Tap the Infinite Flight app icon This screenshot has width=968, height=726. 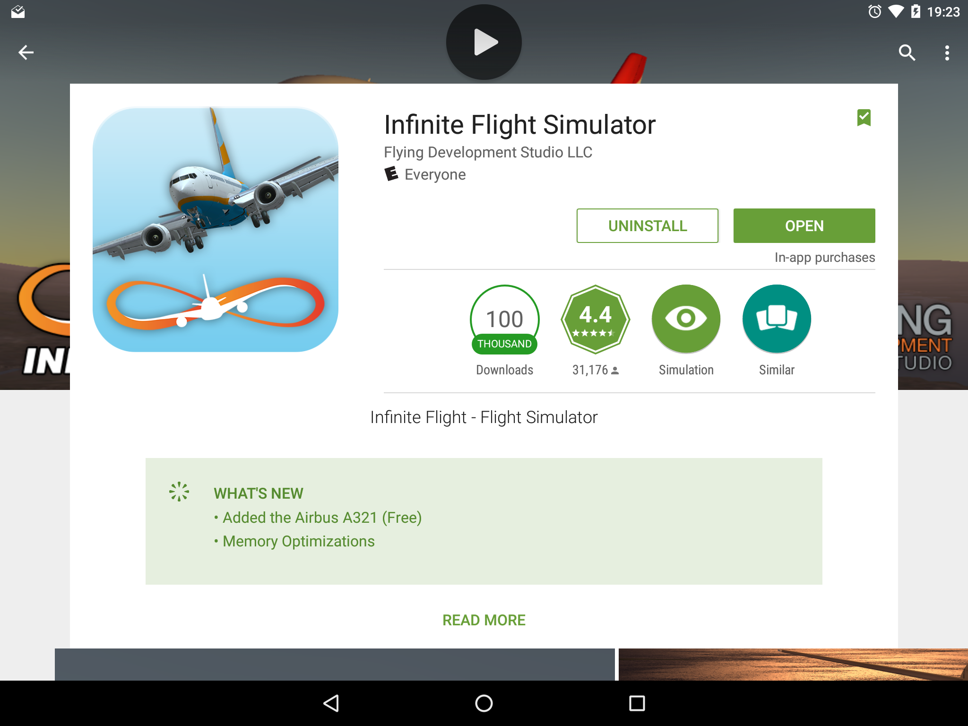click(x=216, y=229)
